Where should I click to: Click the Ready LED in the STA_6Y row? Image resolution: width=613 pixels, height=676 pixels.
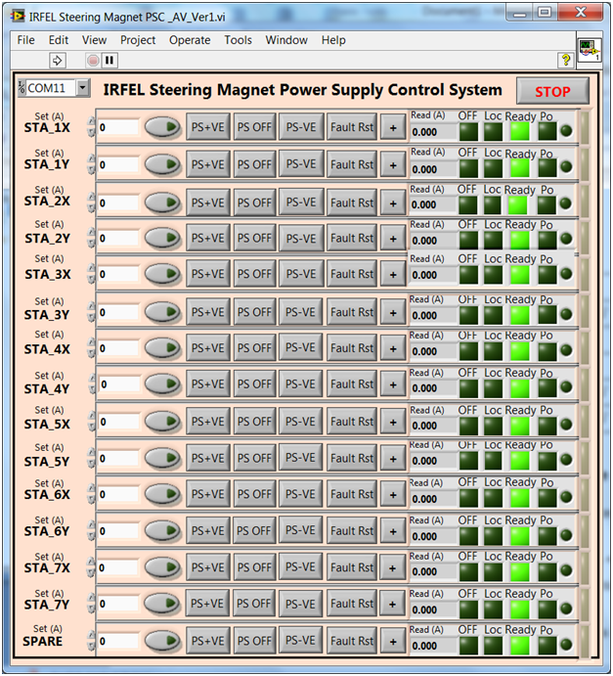tap(519, 536)
